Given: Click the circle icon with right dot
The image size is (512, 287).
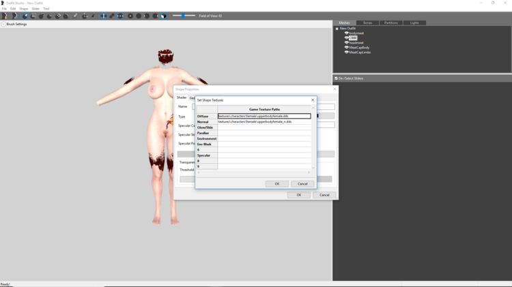Looking at the screenshot, I should [x=156, y=16].
